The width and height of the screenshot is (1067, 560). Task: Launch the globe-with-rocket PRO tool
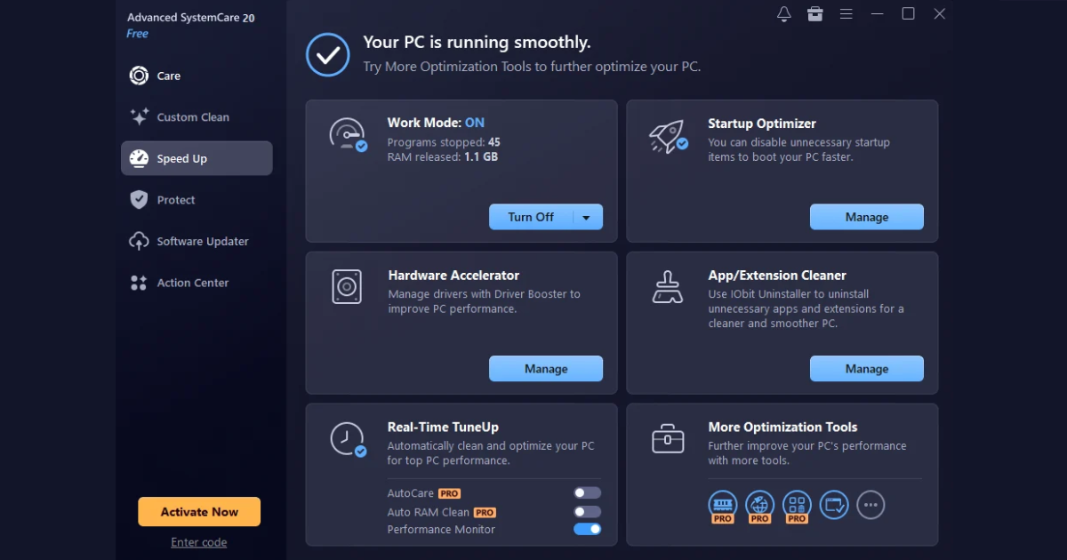759,507
